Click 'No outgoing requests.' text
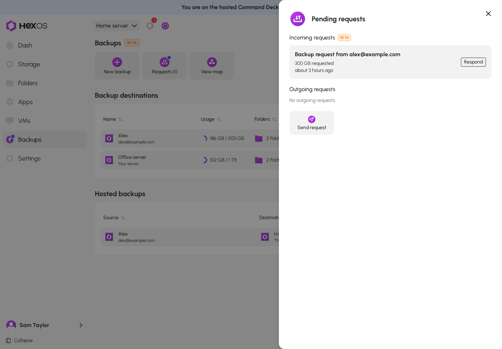Image resolution: width=502 pixels, height=349 pixels. [312, 101]
